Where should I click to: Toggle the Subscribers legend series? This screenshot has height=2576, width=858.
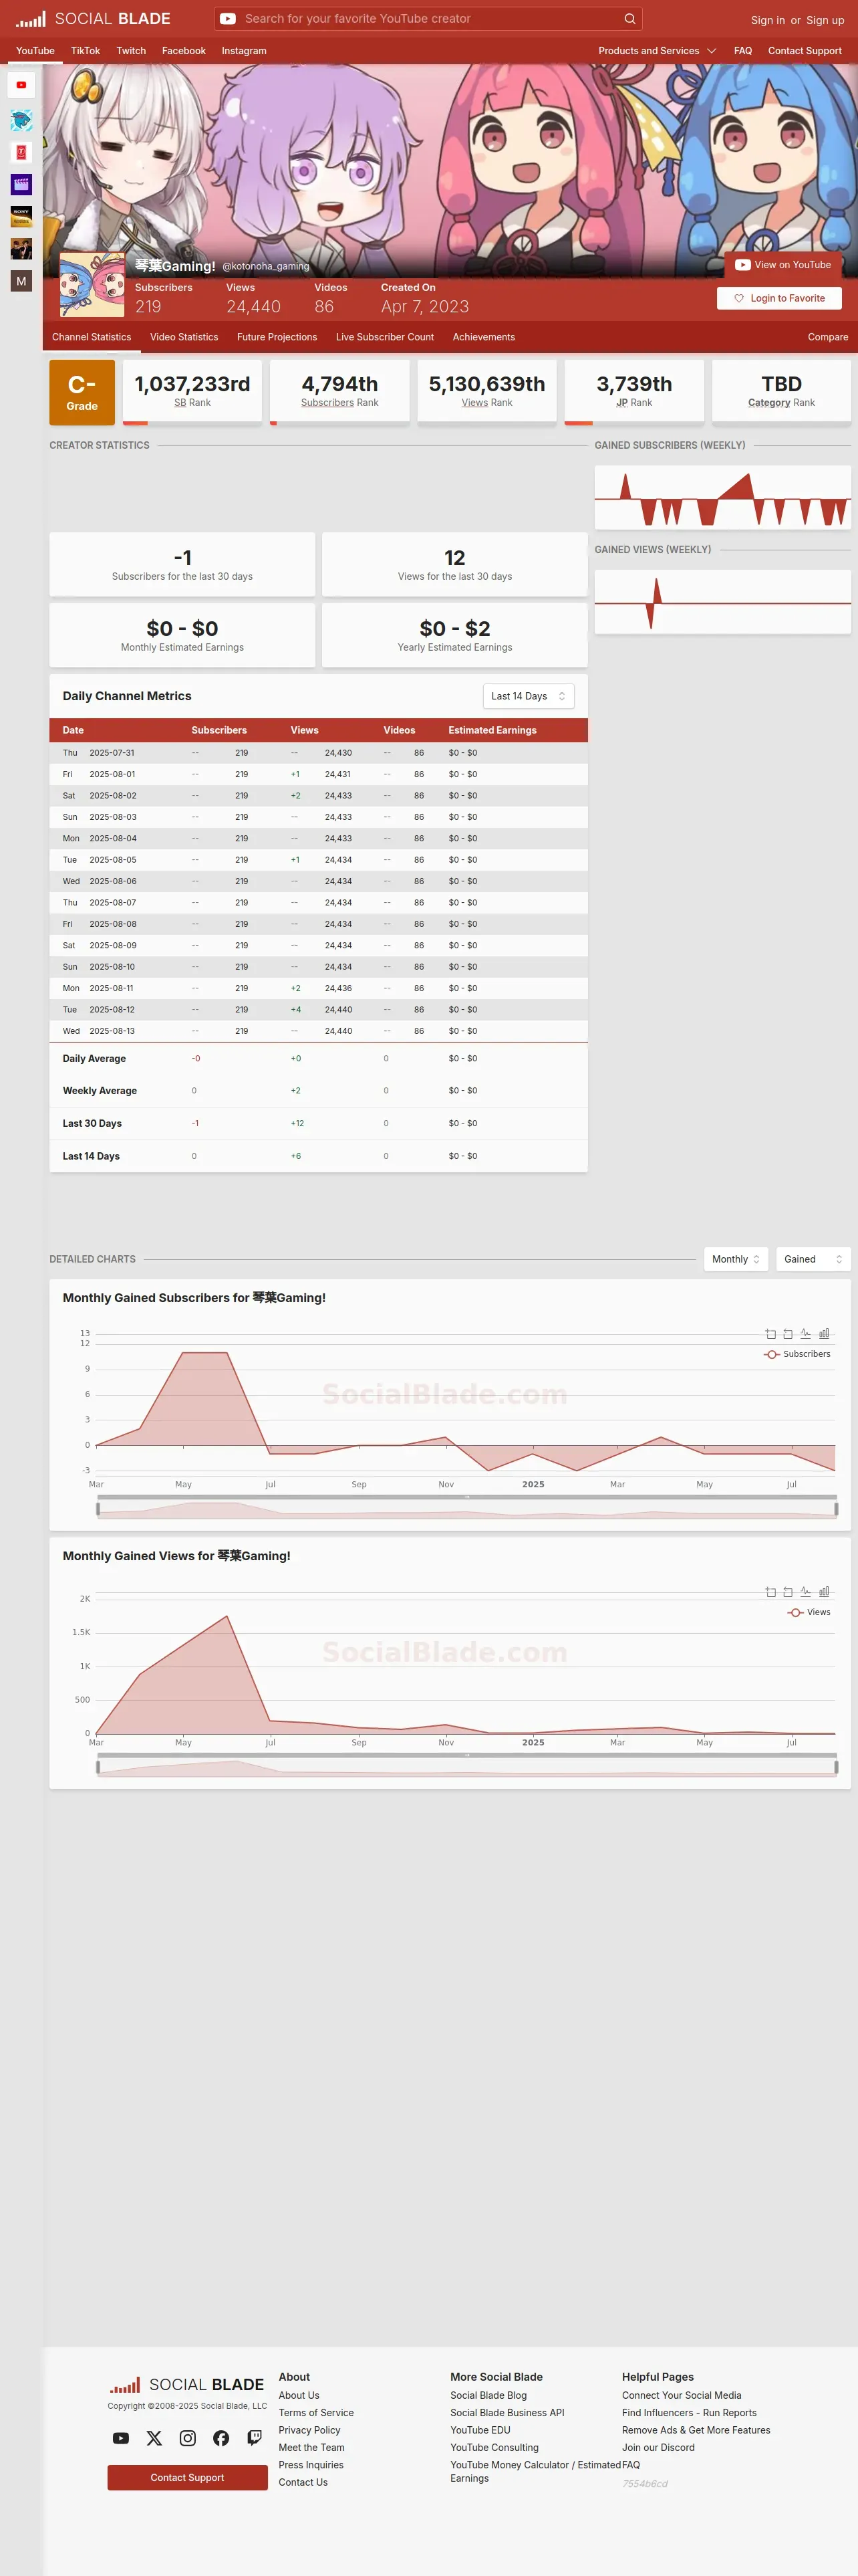(x=797, y=1354)
